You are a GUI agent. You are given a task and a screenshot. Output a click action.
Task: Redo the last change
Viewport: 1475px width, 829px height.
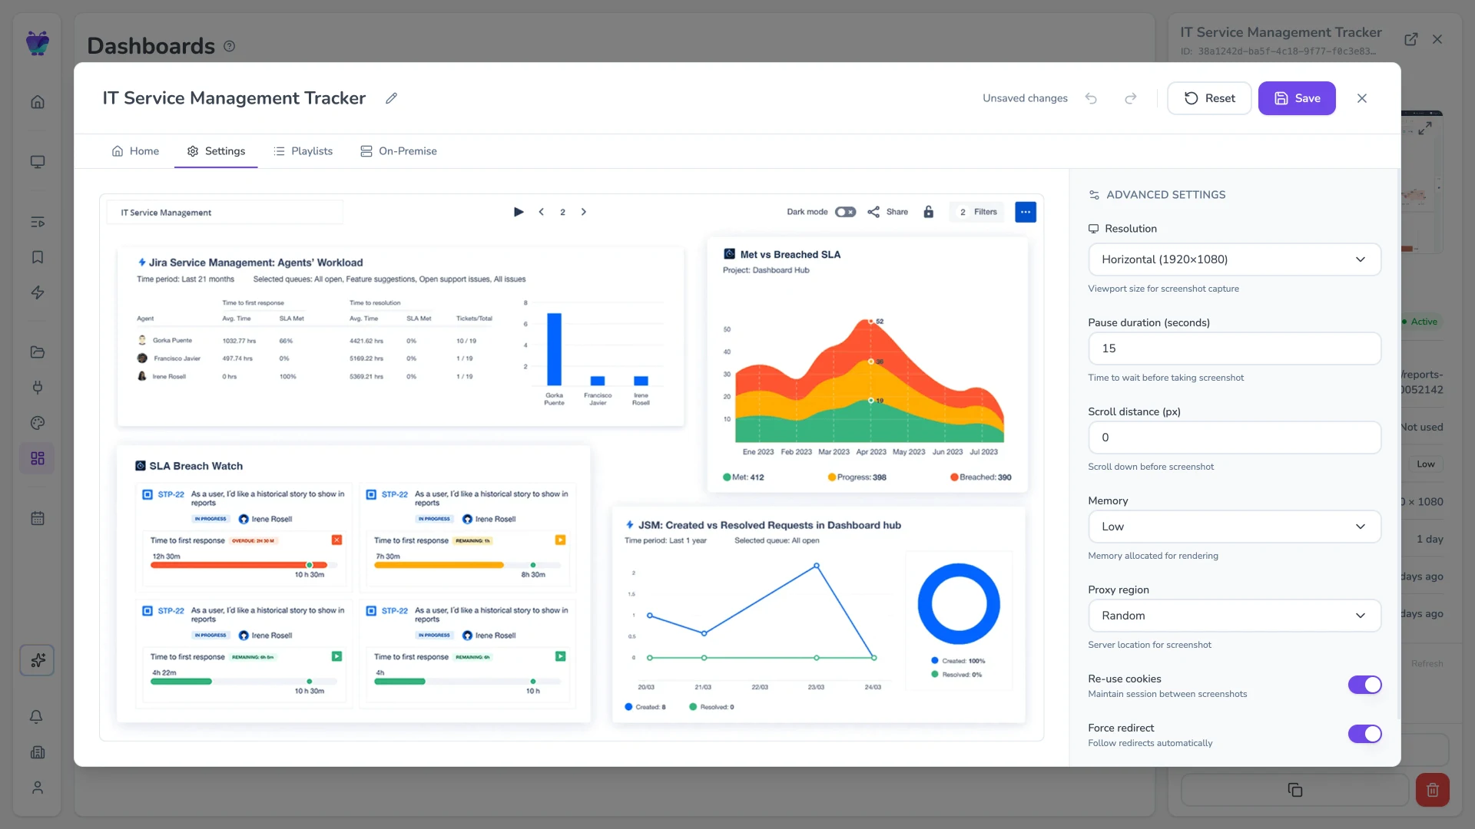coord(1131,98)
